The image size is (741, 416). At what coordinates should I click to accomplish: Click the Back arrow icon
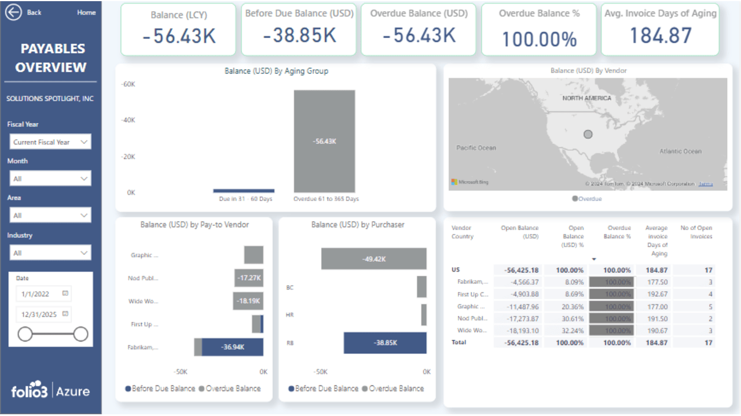click(x=14, y=12)
